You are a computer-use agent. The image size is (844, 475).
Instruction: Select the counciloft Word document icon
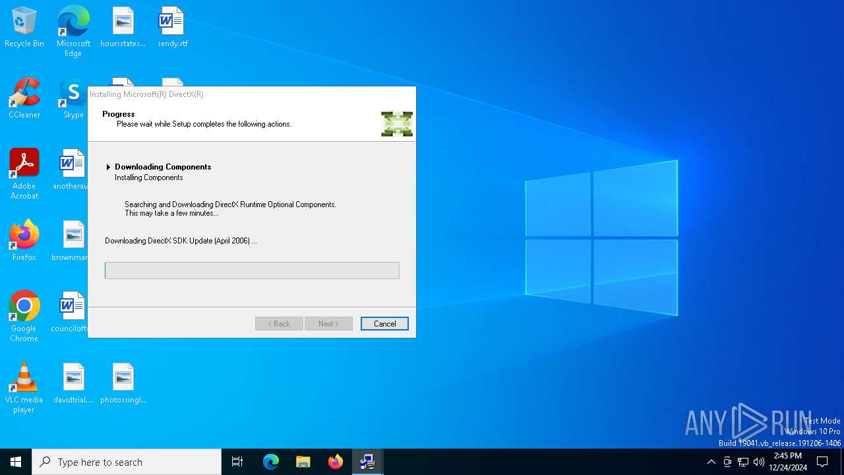click(70, 312)
